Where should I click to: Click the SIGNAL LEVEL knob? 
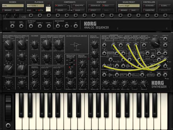click(x=106, y=84)
